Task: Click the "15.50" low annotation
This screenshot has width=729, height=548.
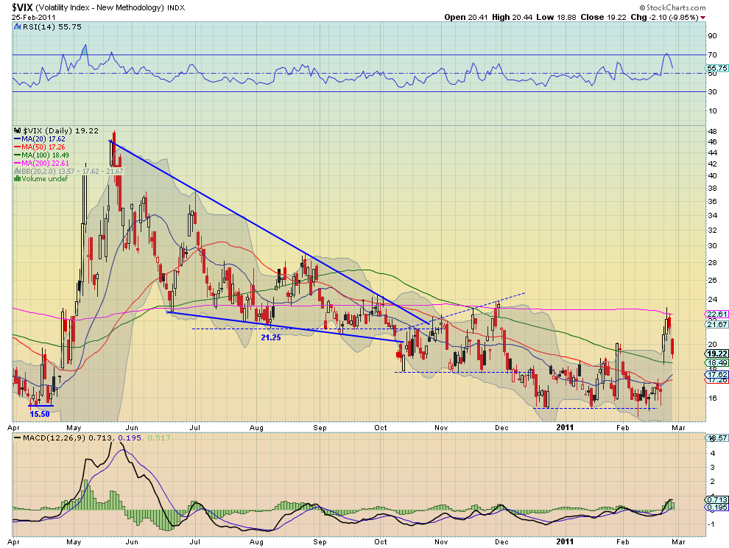Action: tap(40, 414)
